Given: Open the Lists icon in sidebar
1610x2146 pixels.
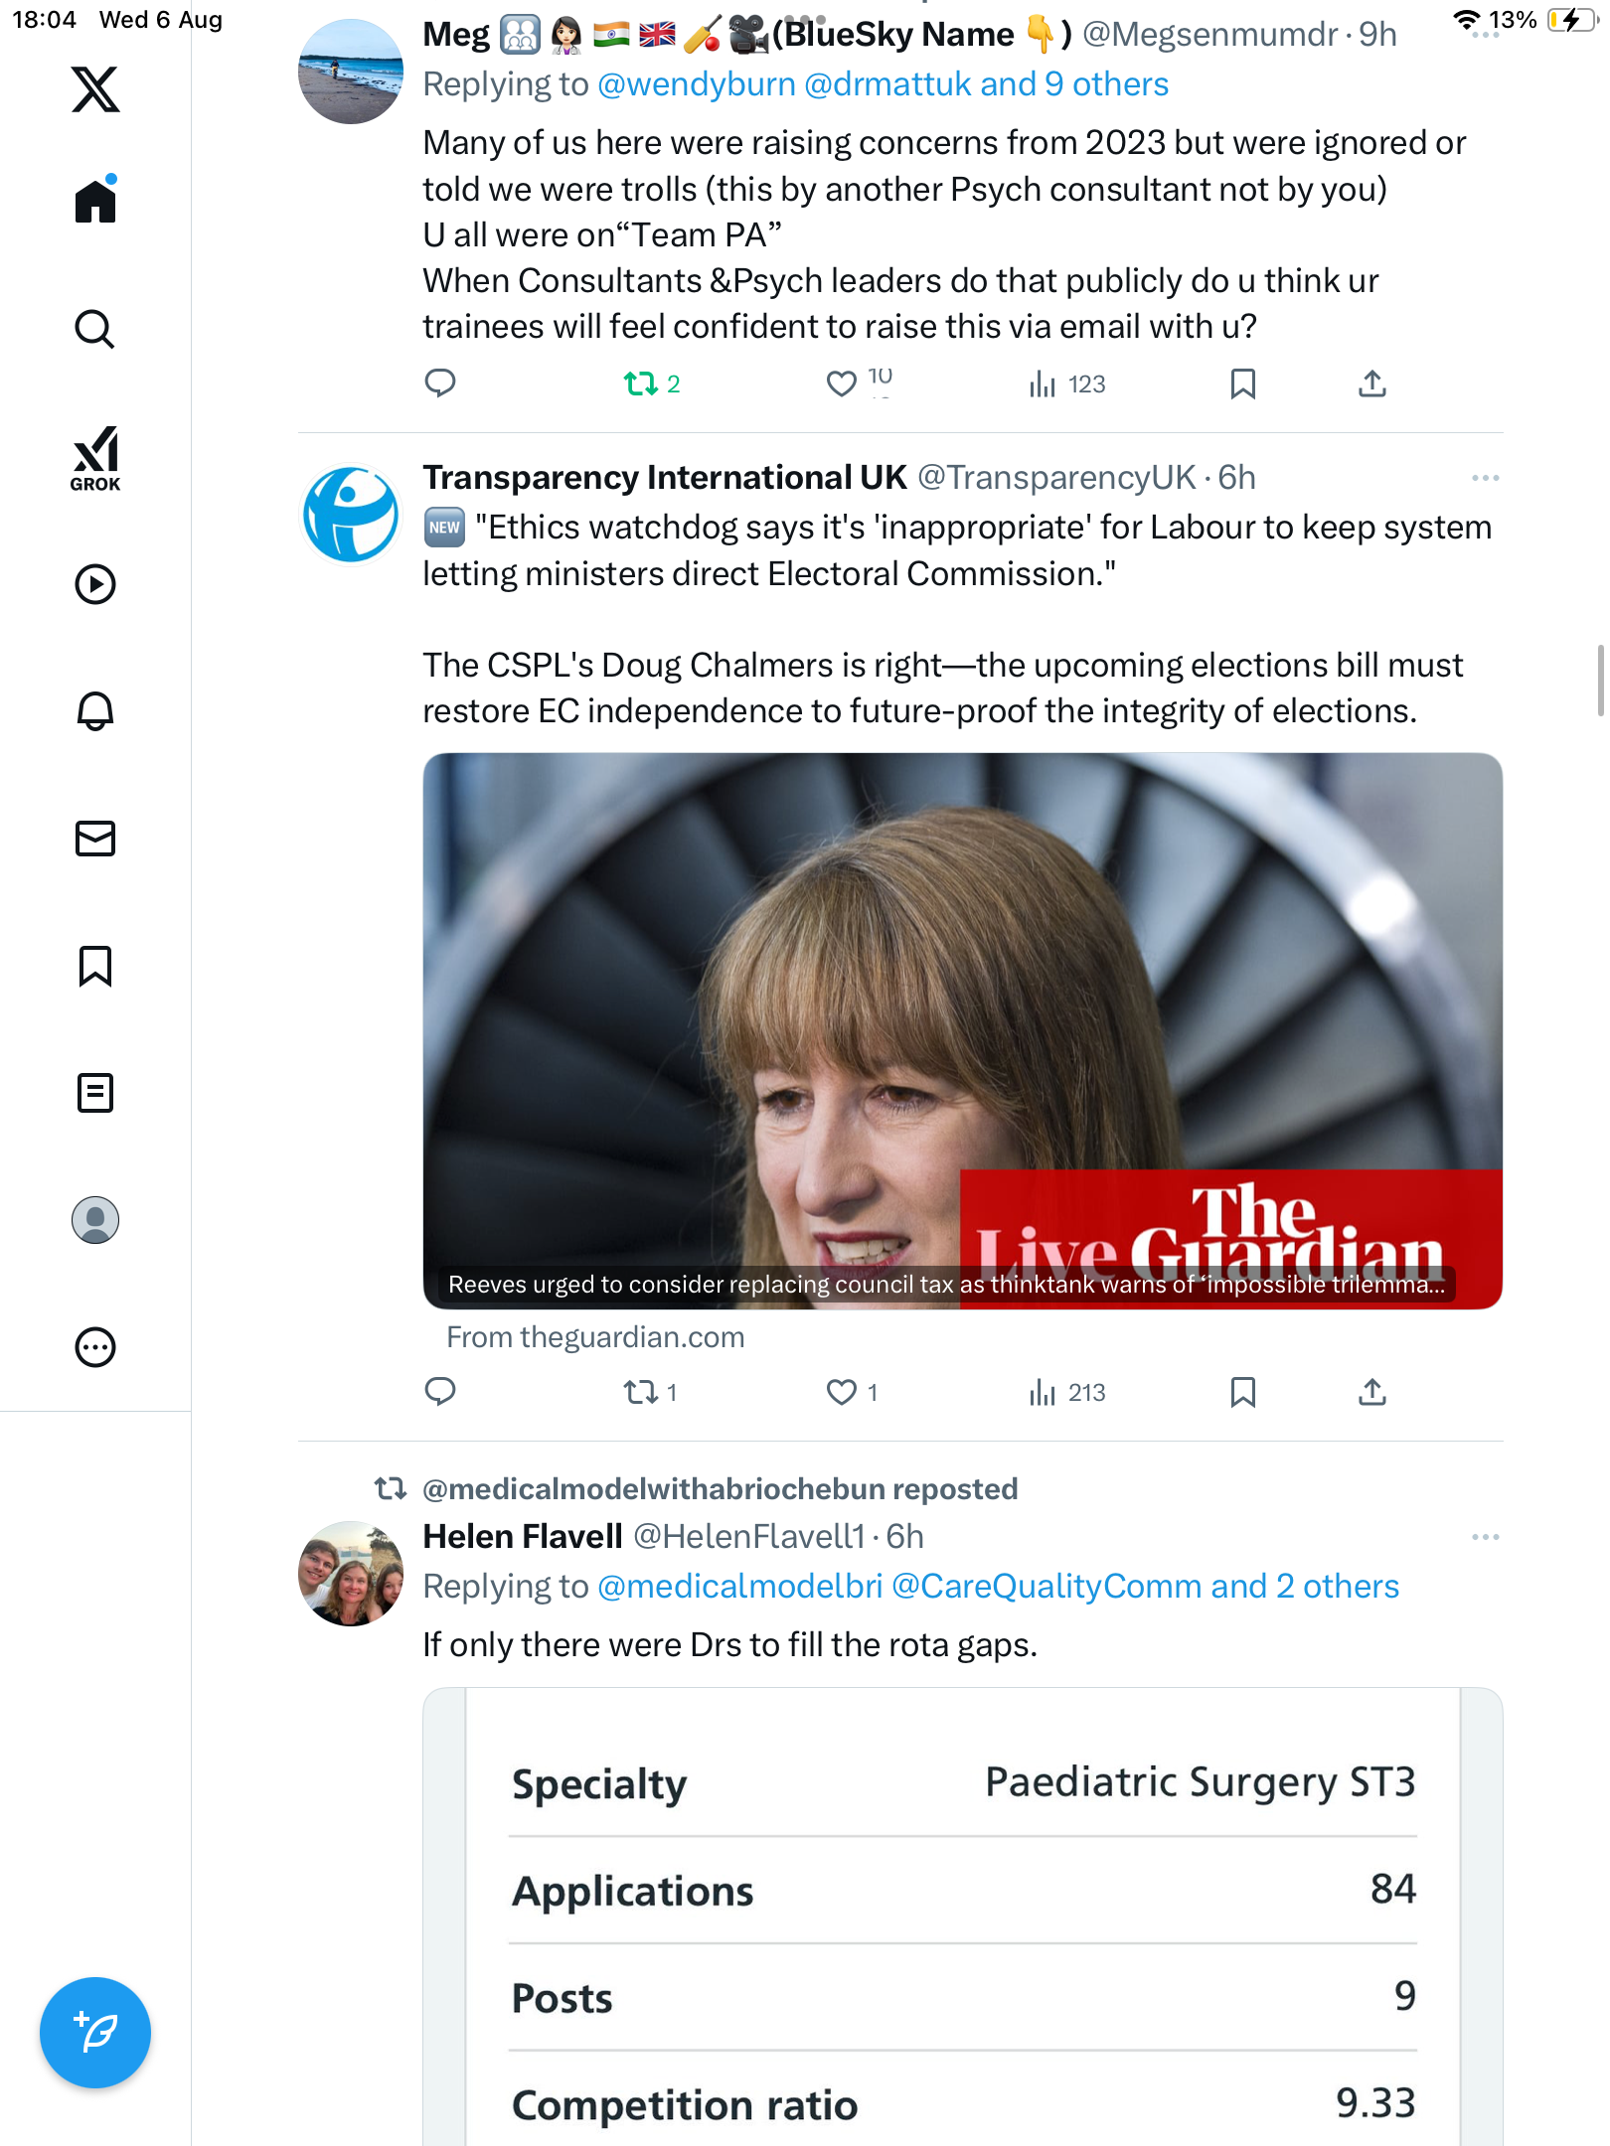Looking at the screenshot, I should (x=95, y=1093).
